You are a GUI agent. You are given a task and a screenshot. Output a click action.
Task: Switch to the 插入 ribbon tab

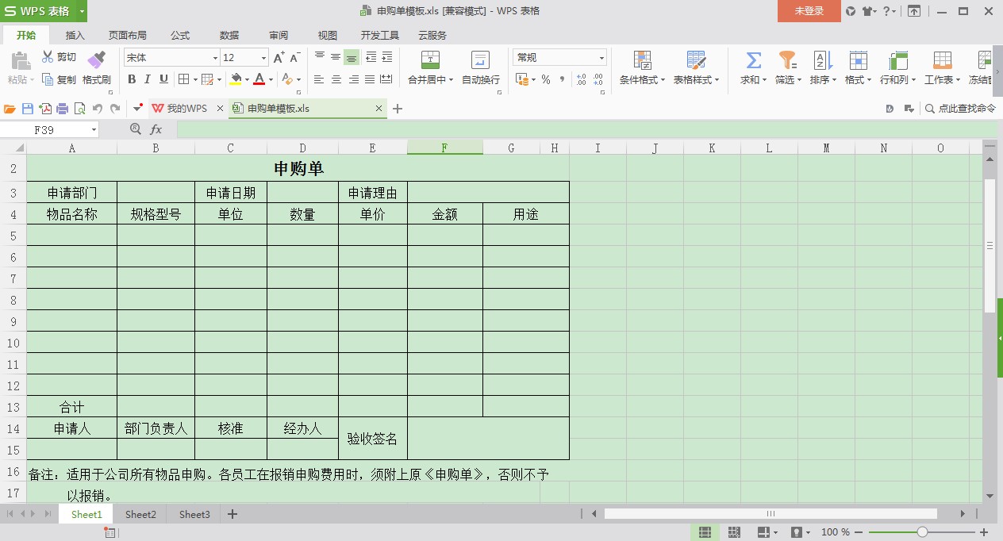[75, 35]
